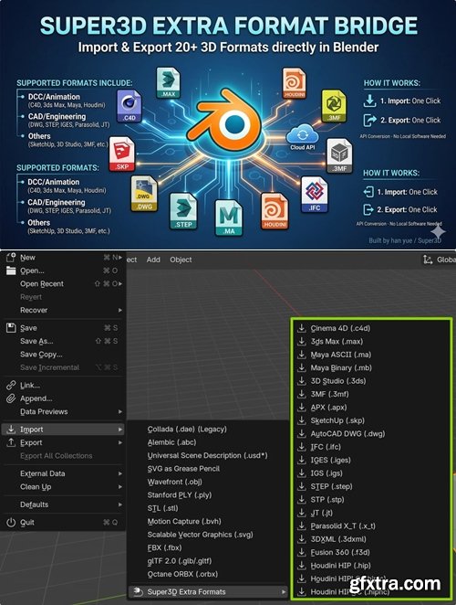The width and height of the screenshot is (456, 605).
Task: Open the Add menu in the header
Action: pyautogui.click(x=153, y=260)
